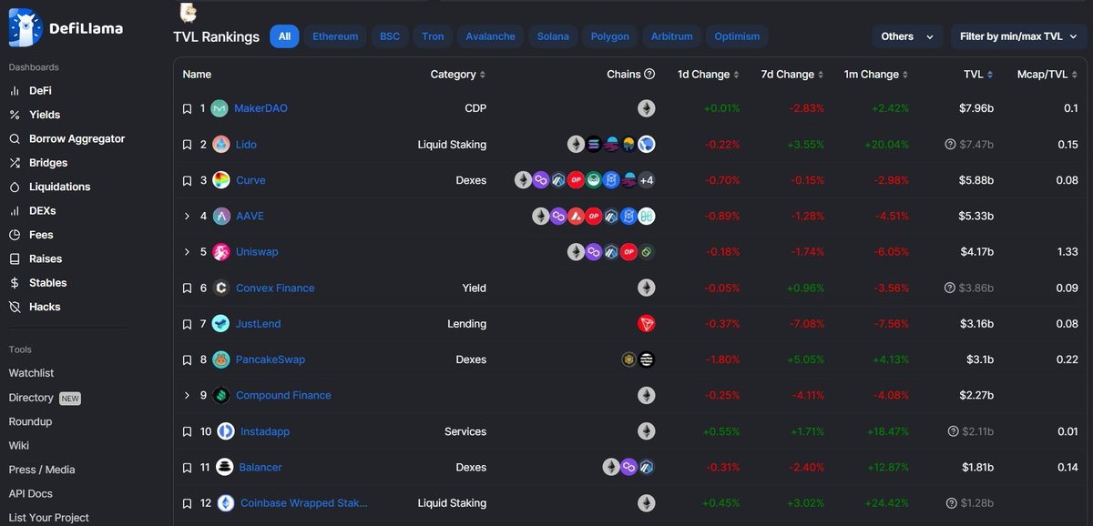Open DeFi dashboard in sidebar
Screen dimensions: 1093x526
[x=30, y=91]
